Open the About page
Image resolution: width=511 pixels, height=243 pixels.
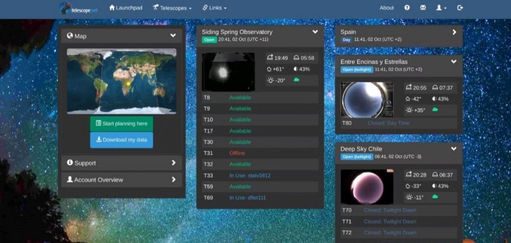[386, 8]
